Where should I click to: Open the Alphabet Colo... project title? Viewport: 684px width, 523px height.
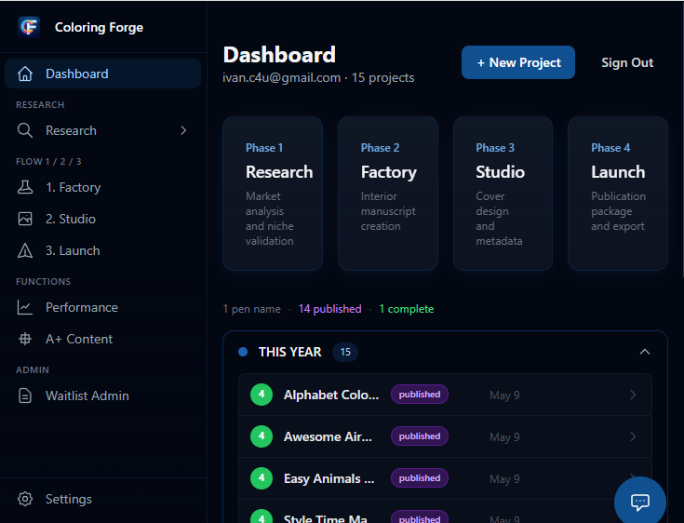331,395
